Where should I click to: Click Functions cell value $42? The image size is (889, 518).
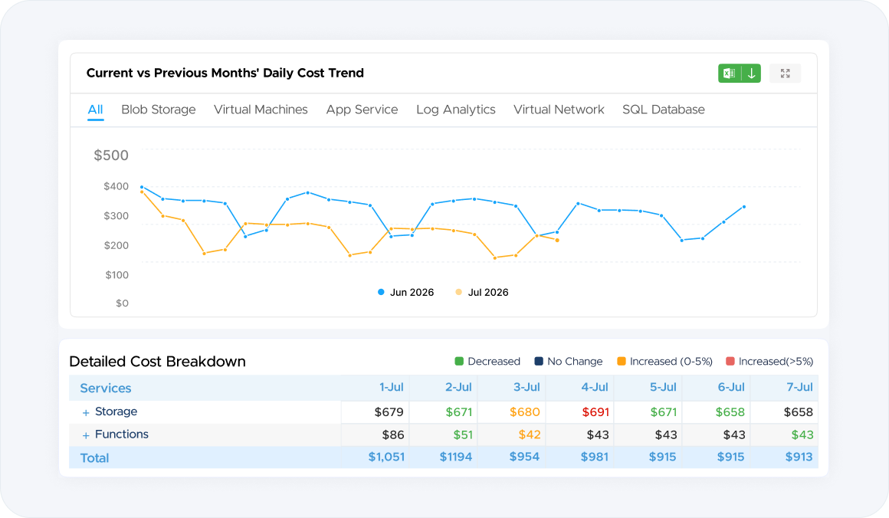[530, 434]
